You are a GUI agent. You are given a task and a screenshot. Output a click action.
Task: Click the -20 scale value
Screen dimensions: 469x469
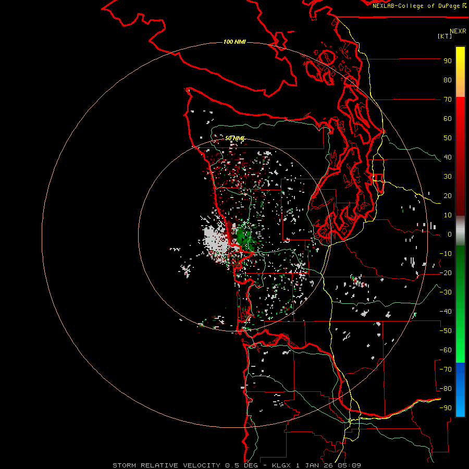pyautogui.click(x=446, y=273)
